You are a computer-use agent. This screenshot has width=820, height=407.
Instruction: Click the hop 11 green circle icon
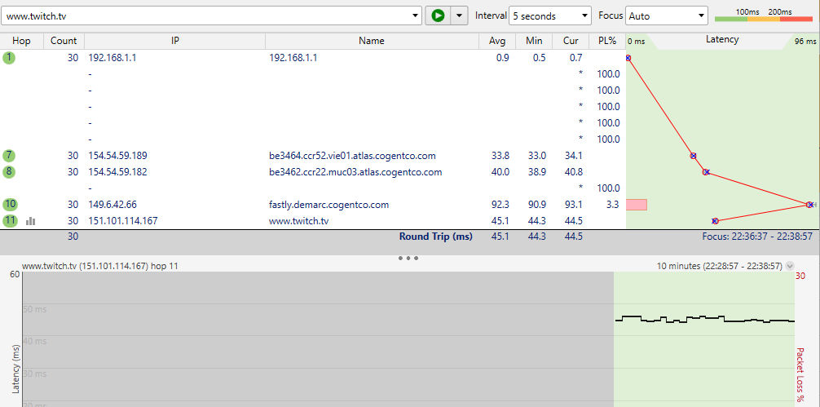[10, 221]
